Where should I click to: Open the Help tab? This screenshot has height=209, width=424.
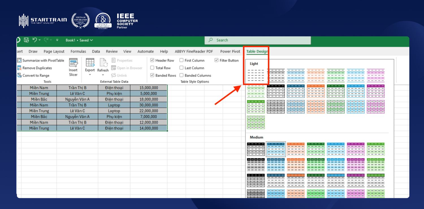tap(164, 51)
